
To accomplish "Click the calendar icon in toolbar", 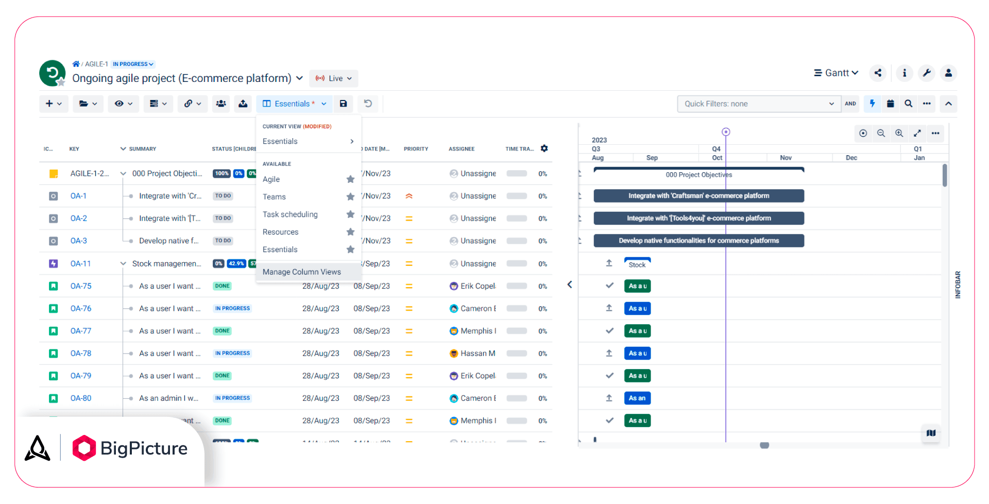I will pos(890,104).
